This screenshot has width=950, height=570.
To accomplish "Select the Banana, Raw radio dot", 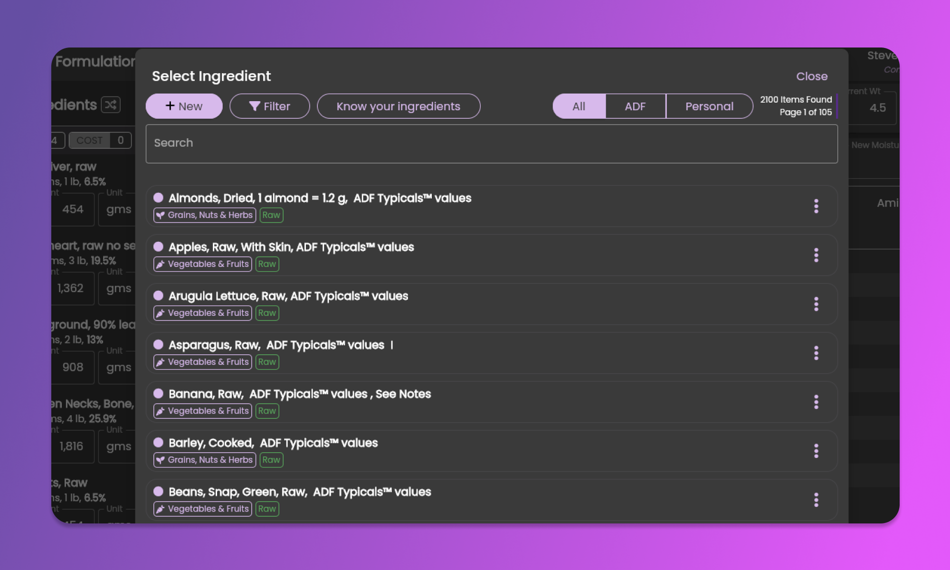I will click(x=159, y=393).
